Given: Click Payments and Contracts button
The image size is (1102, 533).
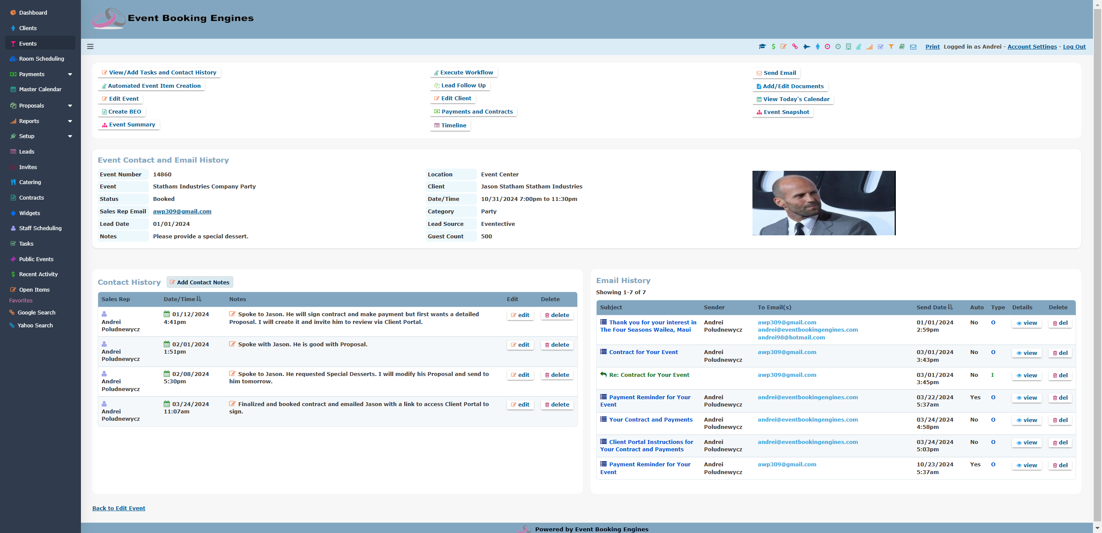Looking at the screenshot, I should (x=474, y=111).
